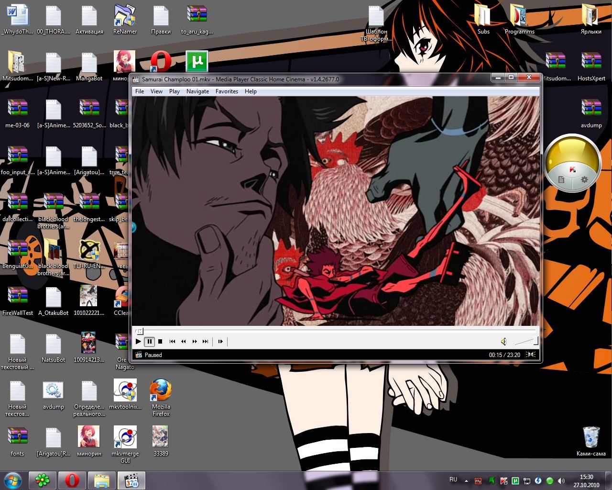Select the FireWallTest archive icon
This screenshot has width=612, height=490.
coord(18,301)
